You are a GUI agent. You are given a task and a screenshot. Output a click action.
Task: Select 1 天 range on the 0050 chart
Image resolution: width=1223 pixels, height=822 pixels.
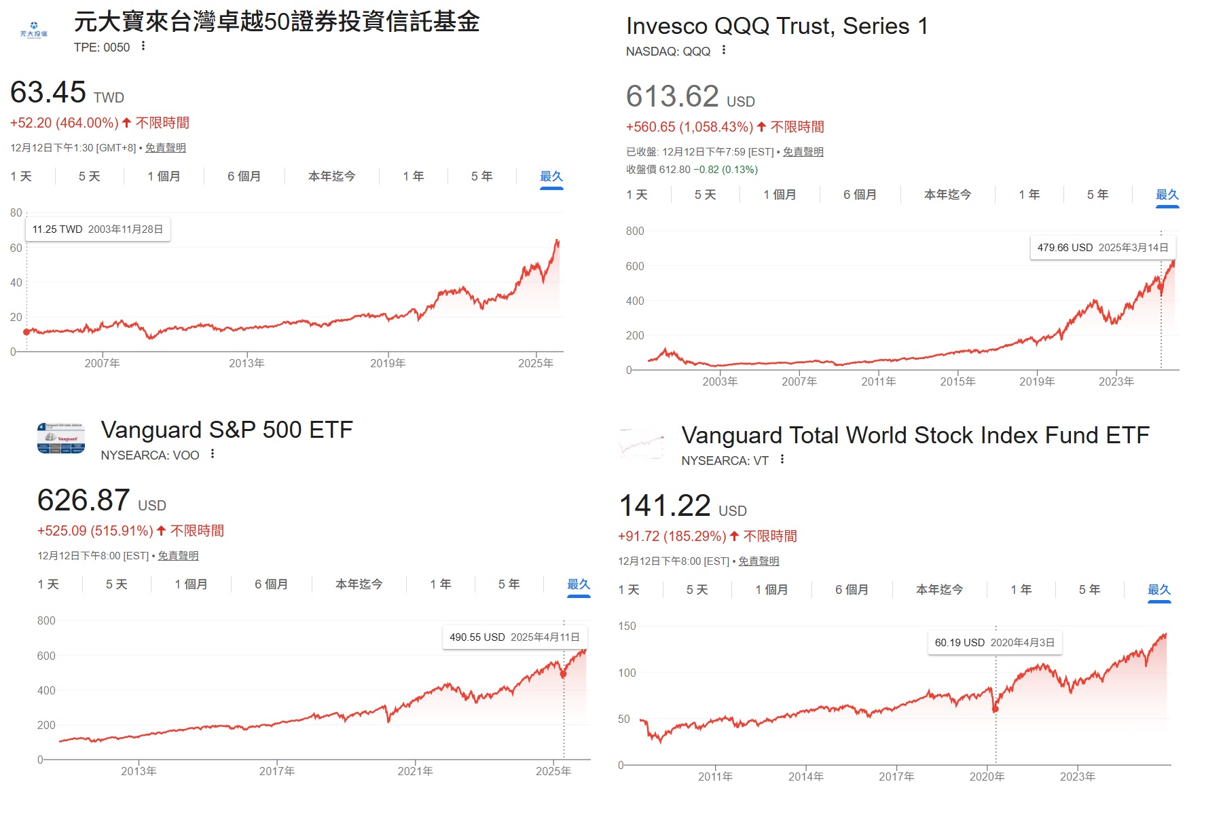pos(21,176)
